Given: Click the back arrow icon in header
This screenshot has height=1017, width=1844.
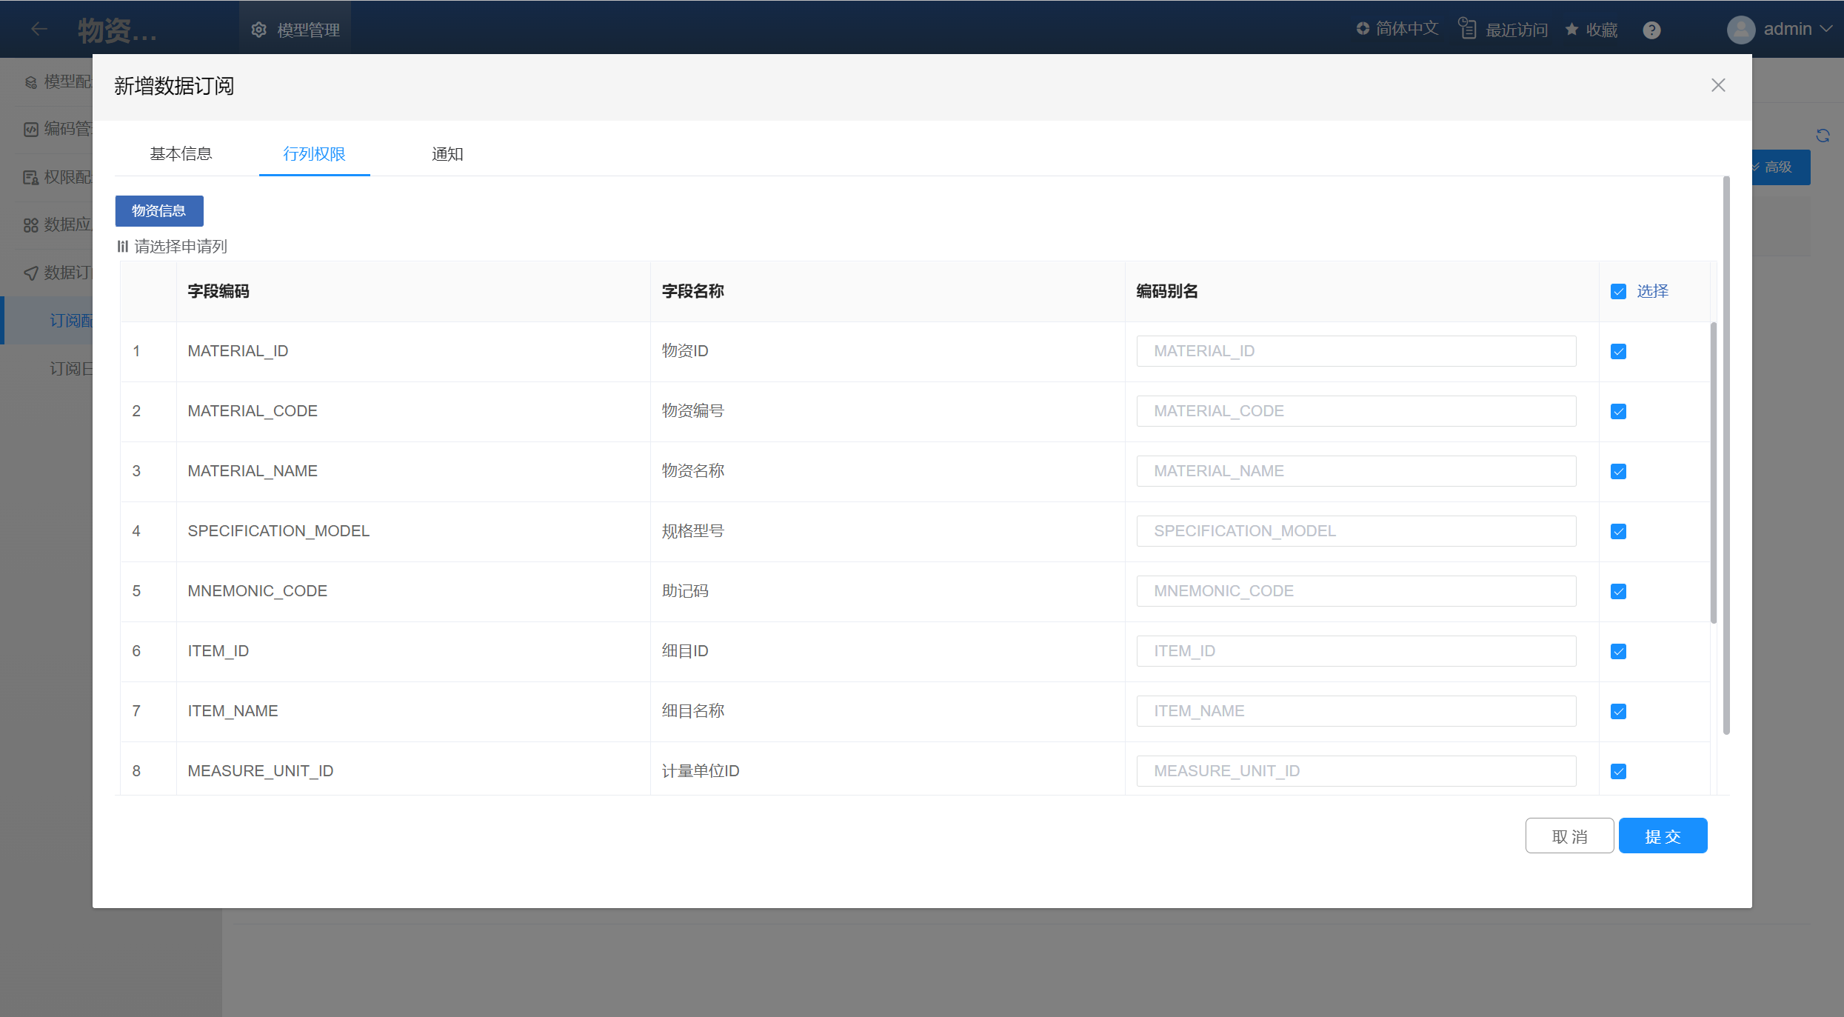Looking at the screenshot, I should click(x=39, y=29).
